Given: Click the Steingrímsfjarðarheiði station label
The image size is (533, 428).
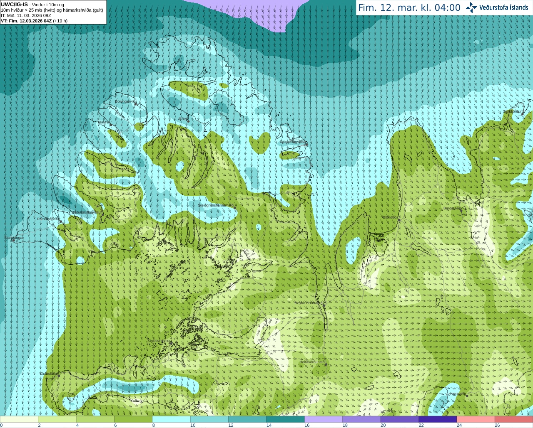Looking at the screenshot, I should 217,205.
